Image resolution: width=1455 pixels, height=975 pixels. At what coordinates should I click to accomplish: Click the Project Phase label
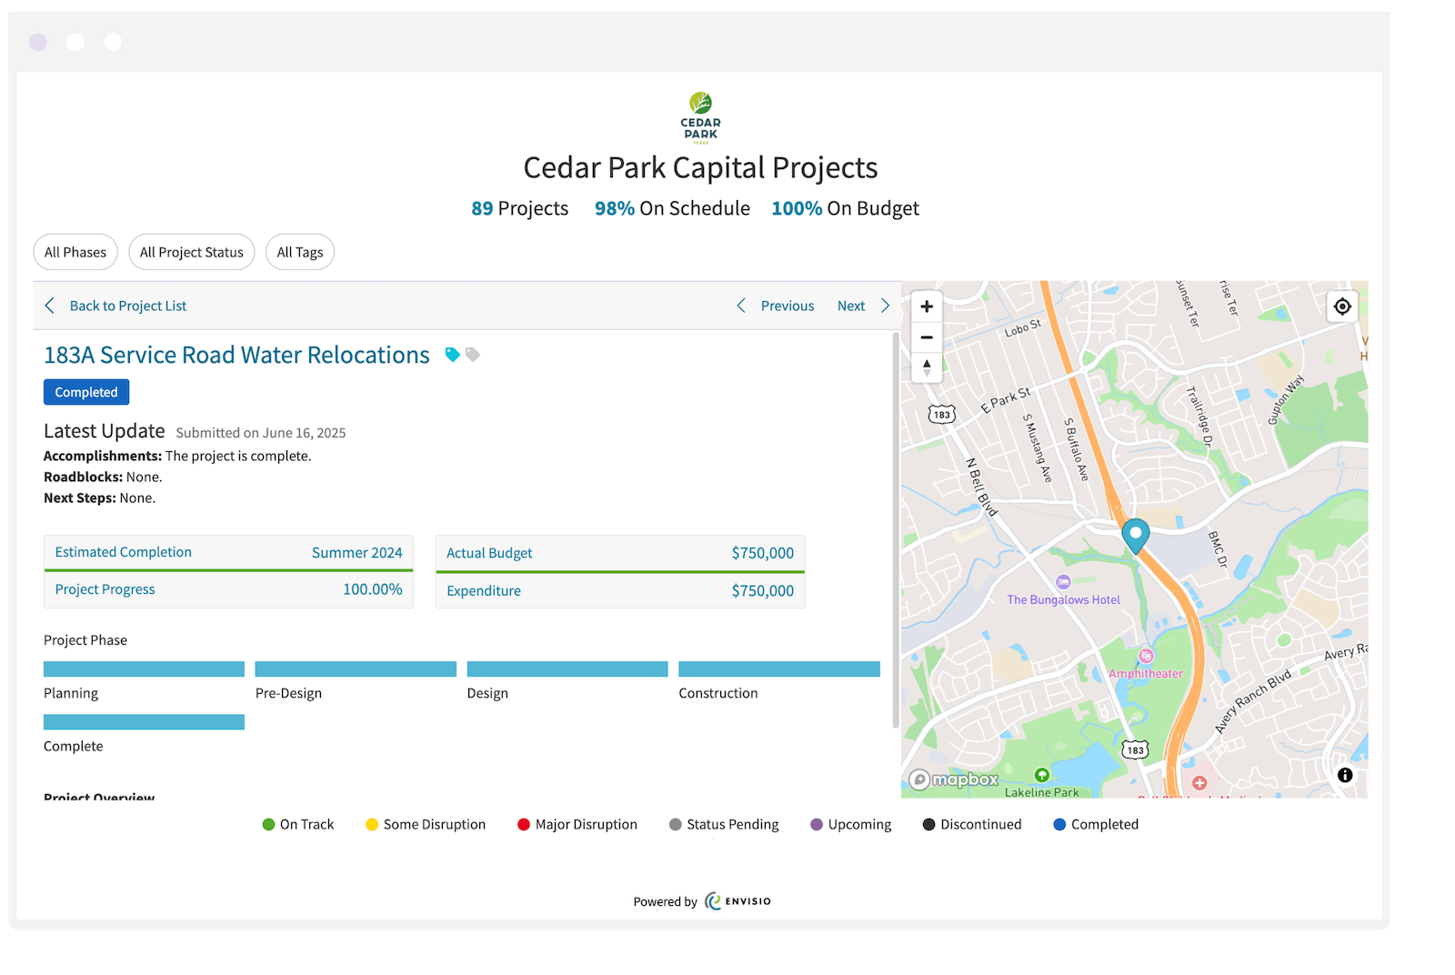coord(85,640)
